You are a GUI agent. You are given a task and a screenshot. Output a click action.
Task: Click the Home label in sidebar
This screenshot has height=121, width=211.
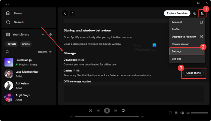tap(18, 13)
